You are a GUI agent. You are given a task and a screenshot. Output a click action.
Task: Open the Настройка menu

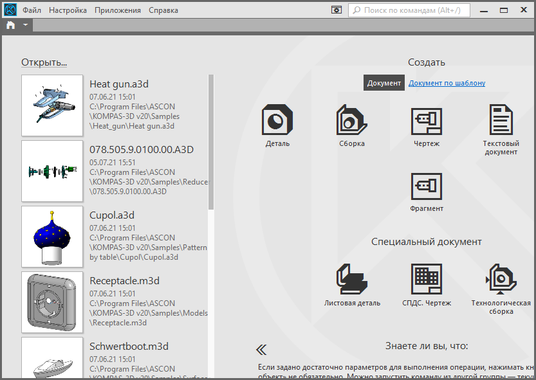tap(68, 10)
